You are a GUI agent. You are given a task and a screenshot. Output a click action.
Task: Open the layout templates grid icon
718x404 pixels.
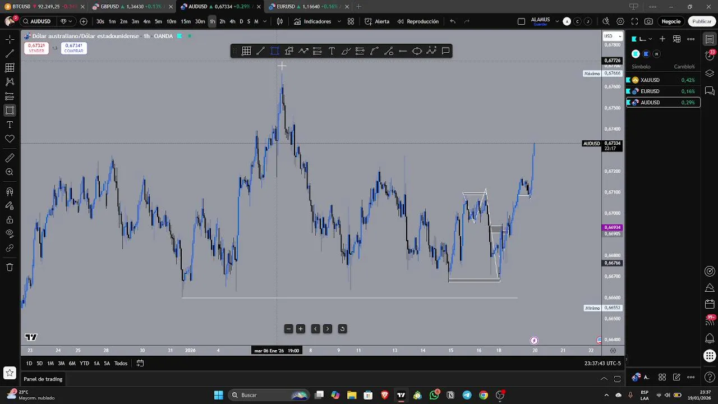click(351, 21)
